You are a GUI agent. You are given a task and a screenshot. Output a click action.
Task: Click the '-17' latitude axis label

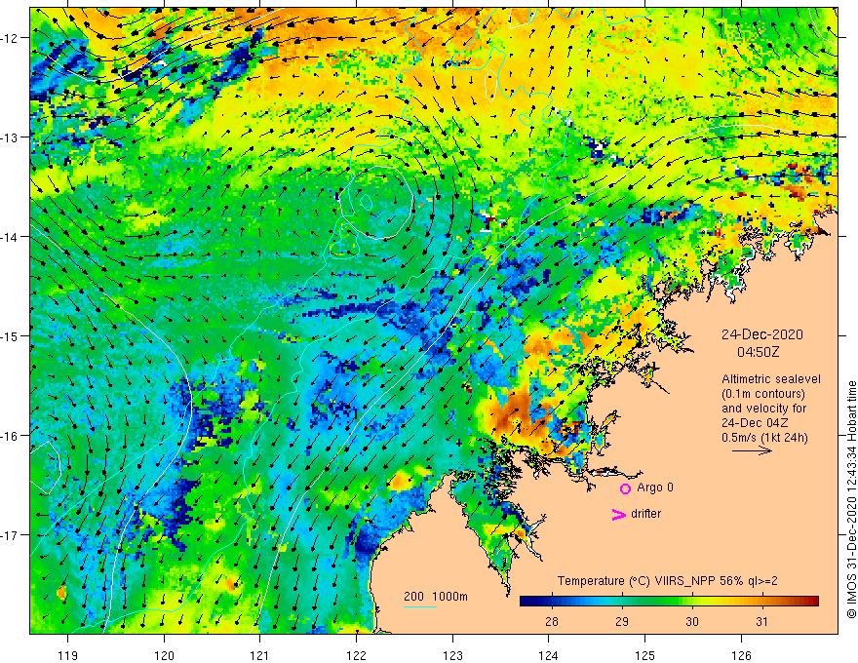pyautogui.click(x=10, y=535)
